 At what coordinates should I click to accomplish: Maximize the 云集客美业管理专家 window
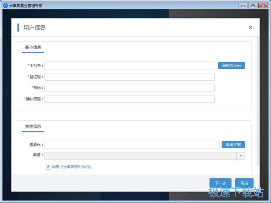(x=253, y=6)
